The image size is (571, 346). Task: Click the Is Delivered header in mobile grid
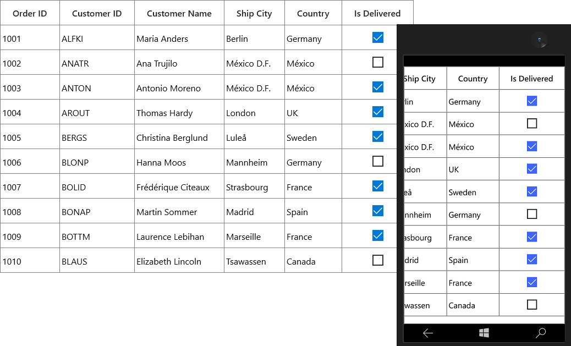click(x=531, y=78)
